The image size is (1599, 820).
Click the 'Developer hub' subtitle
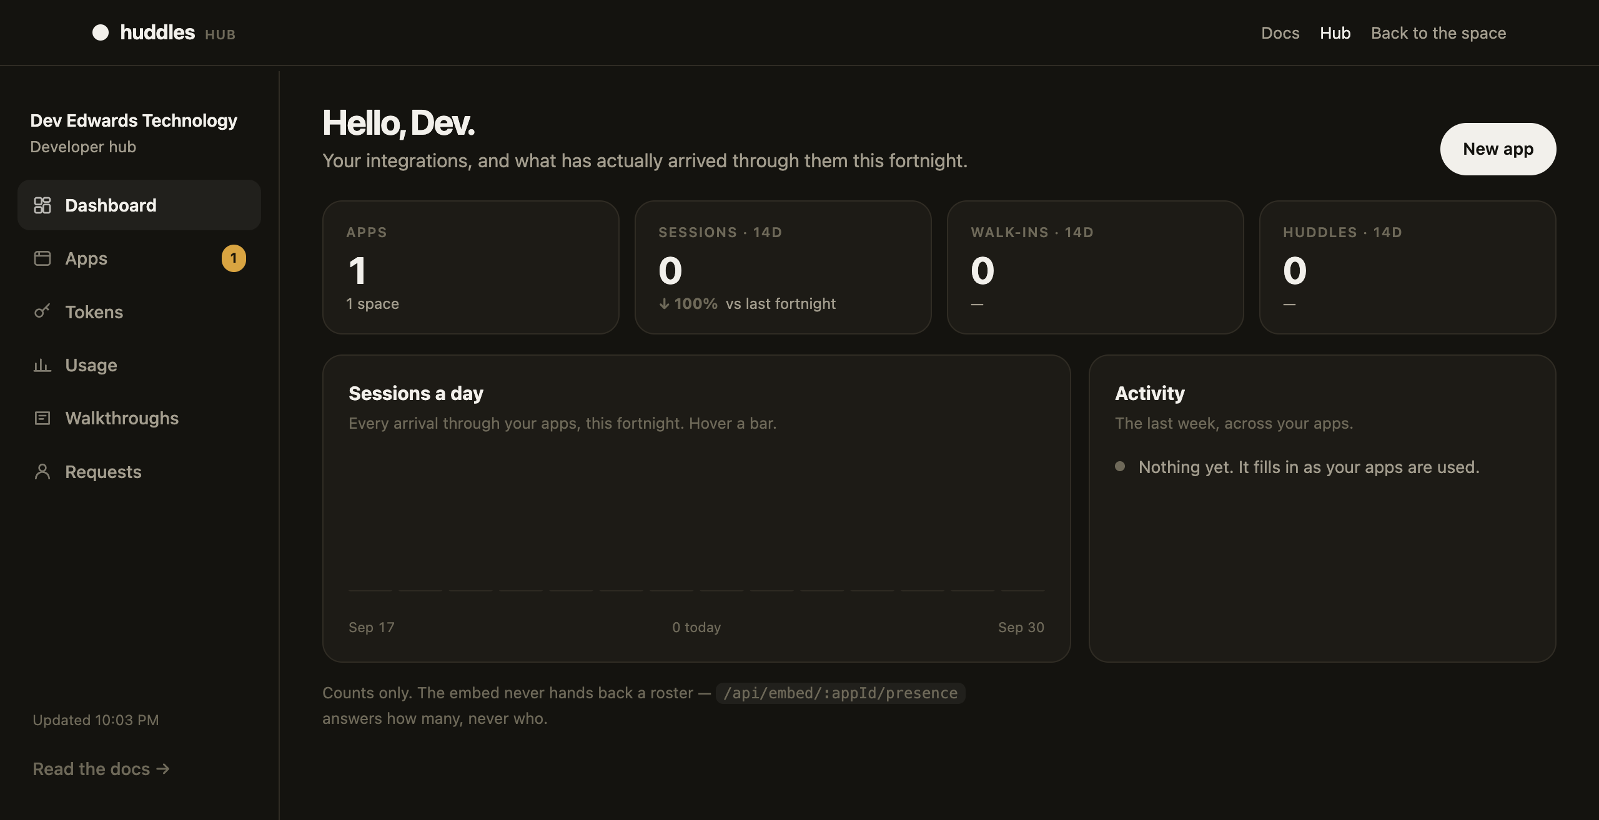(83, 147)
